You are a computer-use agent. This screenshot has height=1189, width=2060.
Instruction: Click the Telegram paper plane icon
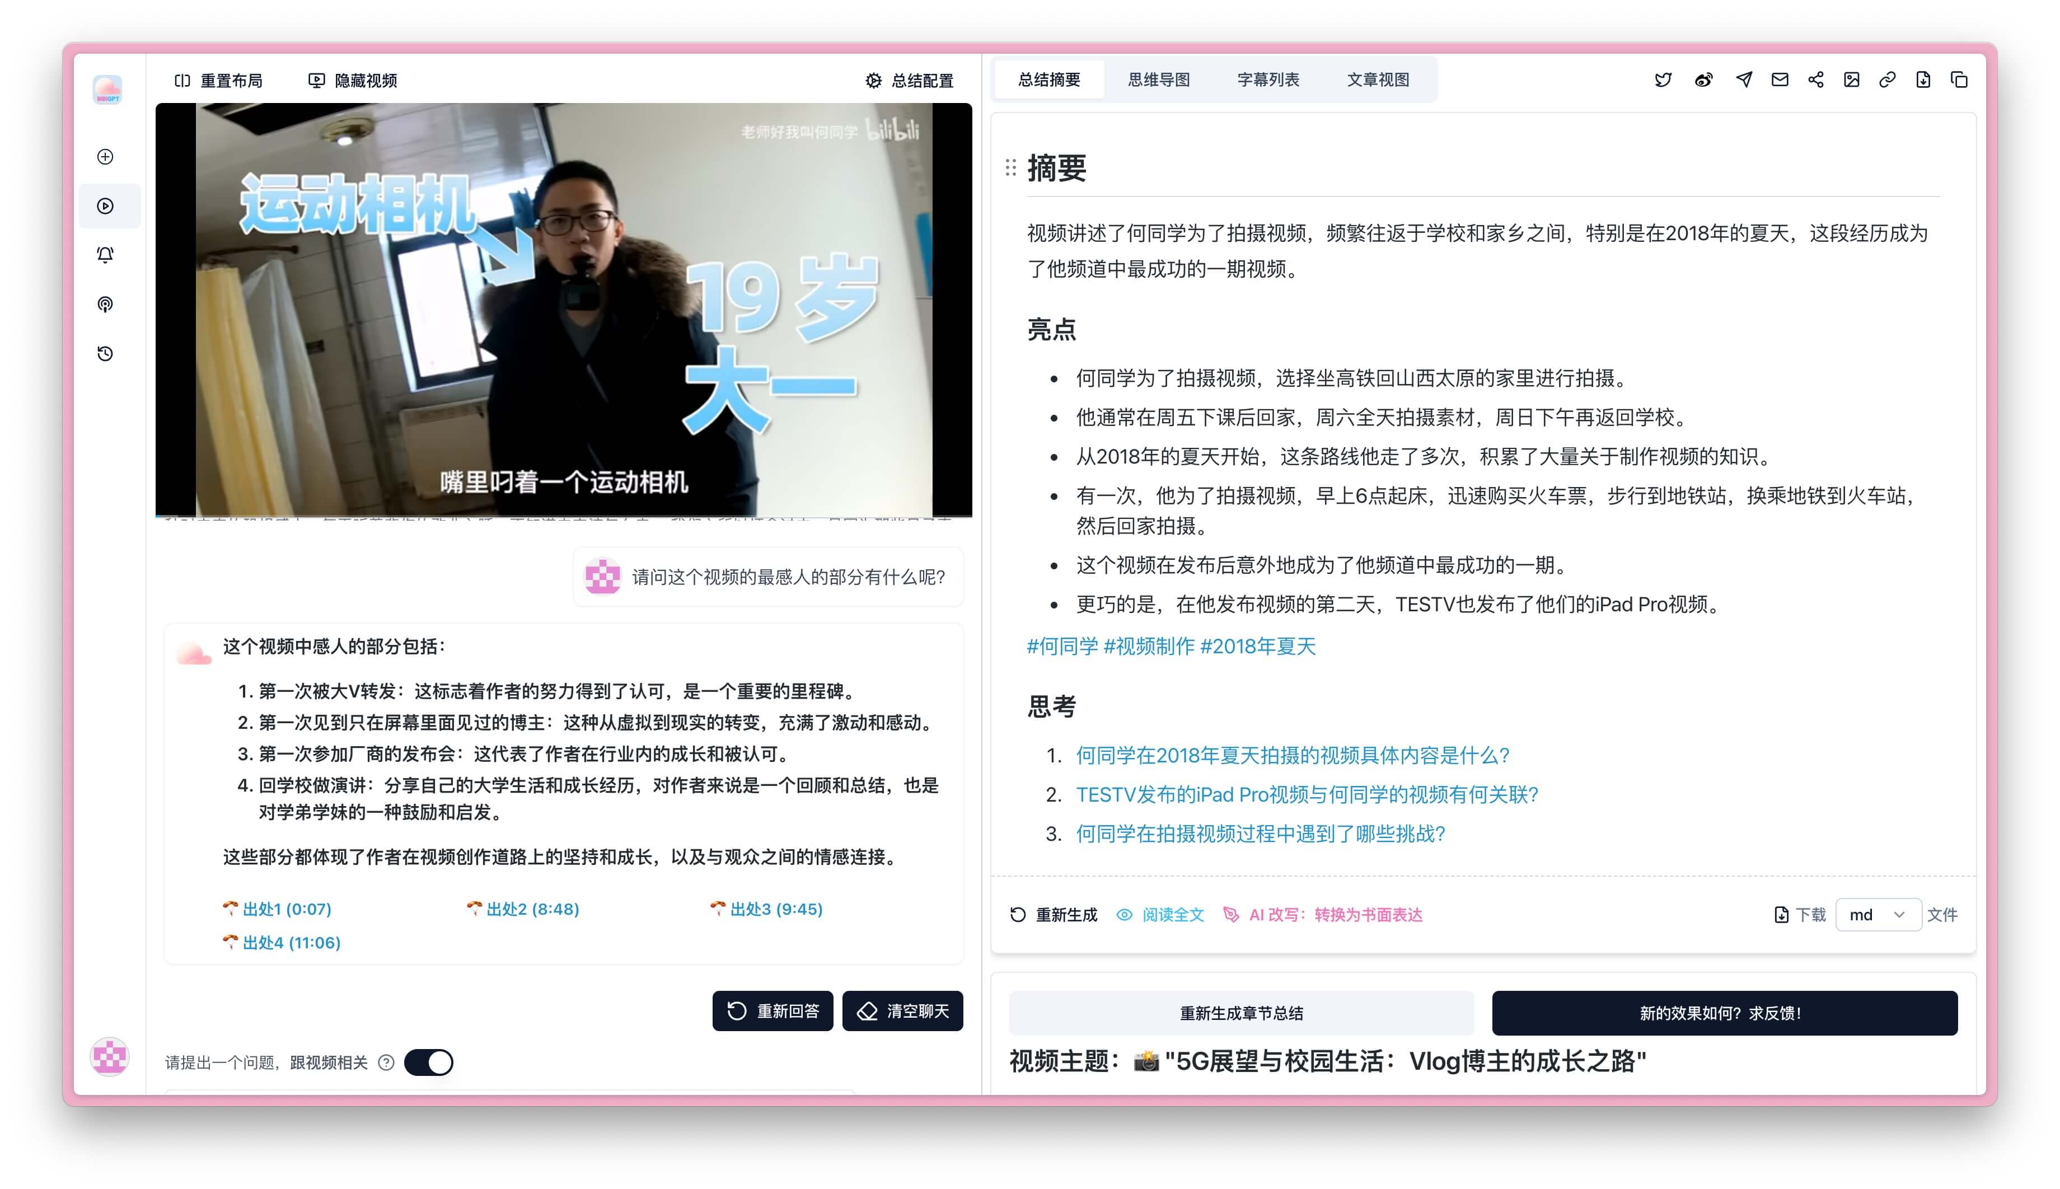(x=1743, y=80)
